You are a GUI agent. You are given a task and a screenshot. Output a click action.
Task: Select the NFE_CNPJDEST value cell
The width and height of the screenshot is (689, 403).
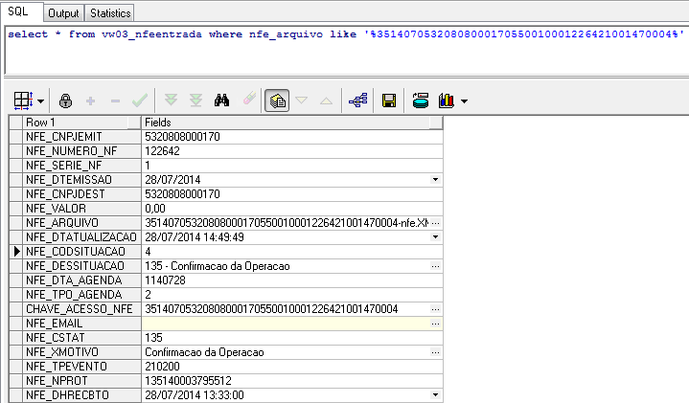point(291,194)
